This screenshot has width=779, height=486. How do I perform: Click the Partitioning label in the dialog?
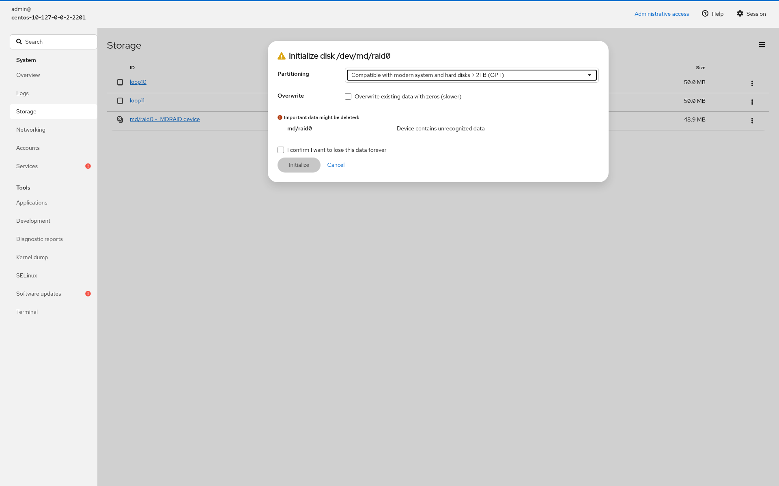(x=293, y=74)
